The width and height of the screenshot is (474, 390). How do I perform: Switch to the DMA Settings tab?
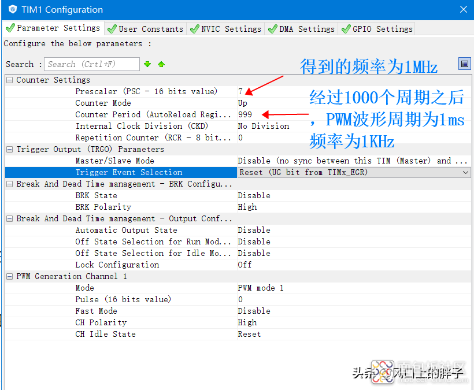pos(301,29)
